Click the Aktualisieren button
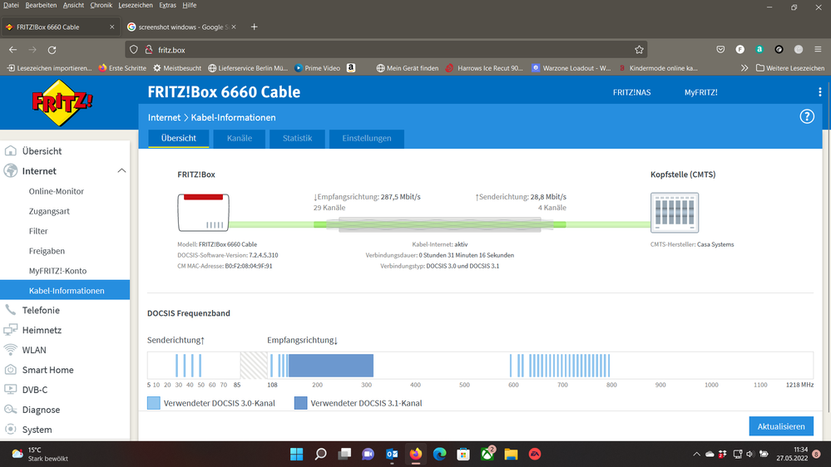The height and width of the screenshot is (467, 831). 780,426
